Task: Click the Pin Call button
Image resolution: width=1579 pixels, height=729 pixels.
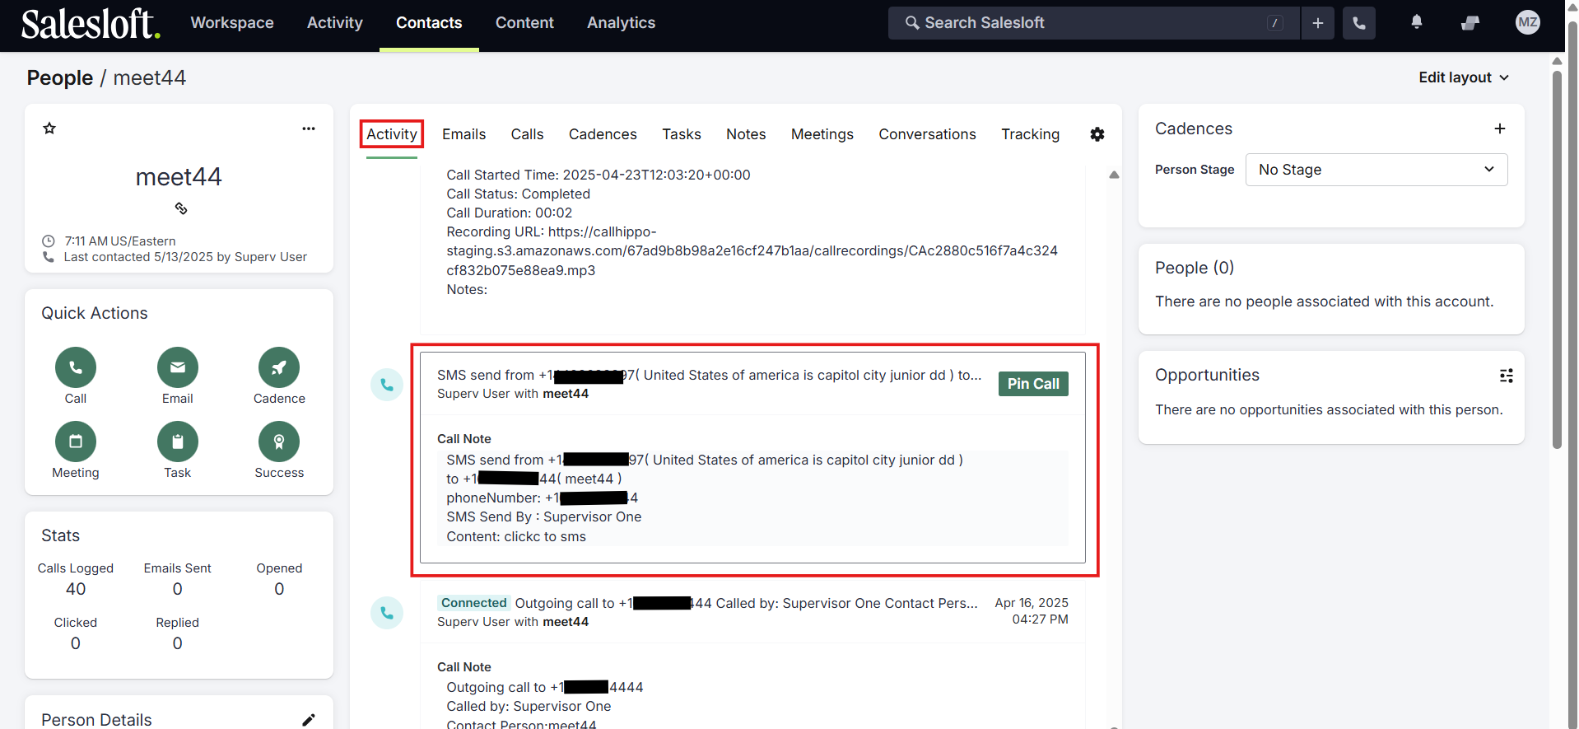Action: point(1033,384)
